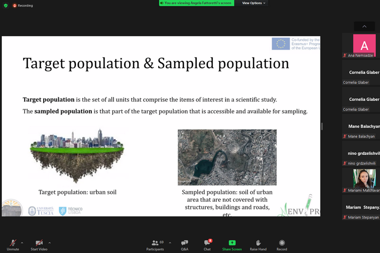Start Video with the camera icon
380x253 pixels.
tap(39, 245)
